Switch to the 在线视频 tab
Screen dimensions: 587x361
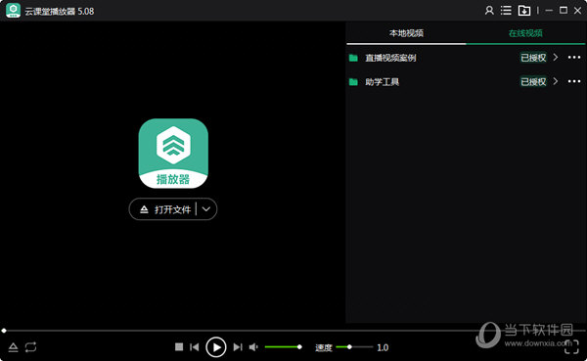(525, 33)
